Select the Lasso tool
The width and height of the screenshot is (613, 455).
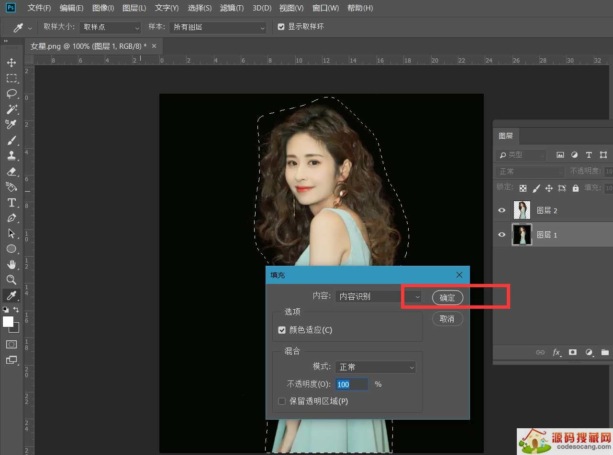tap(11, 94)
